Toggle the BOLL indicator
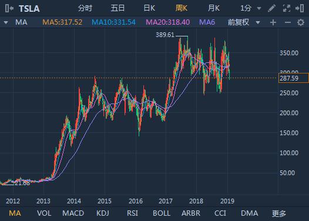This screenshot has width=309, height=221. coord(162,213)
